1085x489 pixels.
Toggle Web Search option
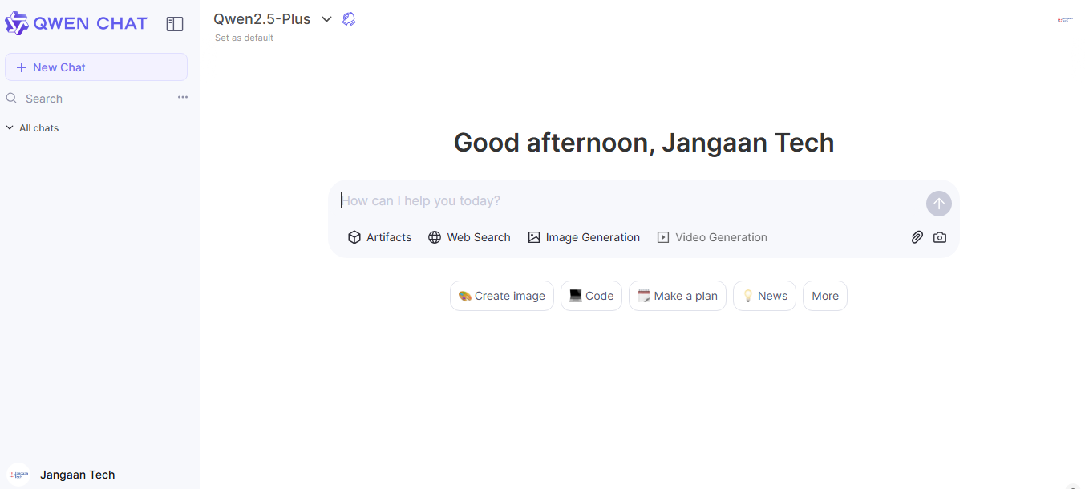[x=469, y=237]
